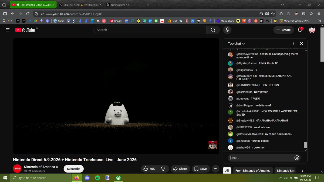Open a new browser tab
The image size is (324, 182).
click(156, 5)
